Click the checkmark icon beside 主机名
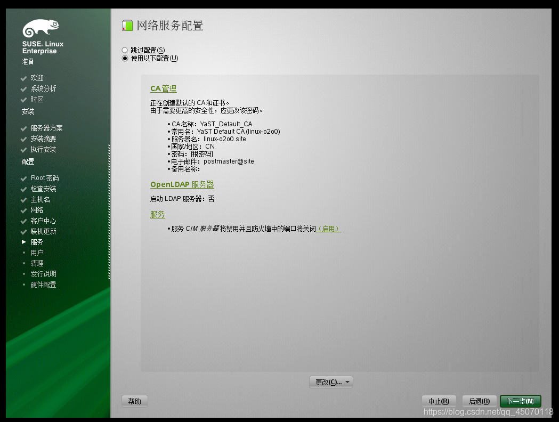Image resolution: width=559 pixels, height=422 pixels. click(x=24, y=200)
